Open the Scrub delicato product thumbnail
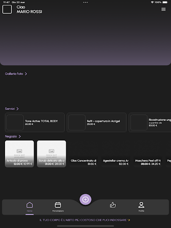 [52, 154]
